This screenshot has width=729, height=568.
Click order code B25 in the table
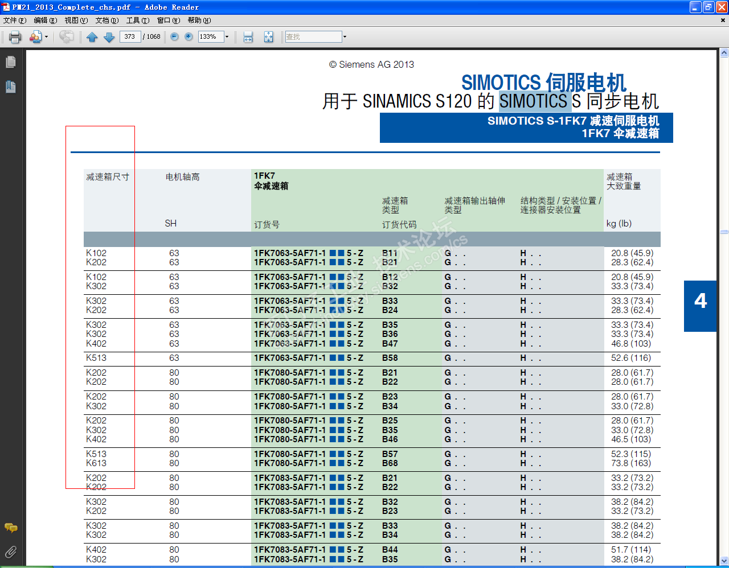(x=390, y=421)
